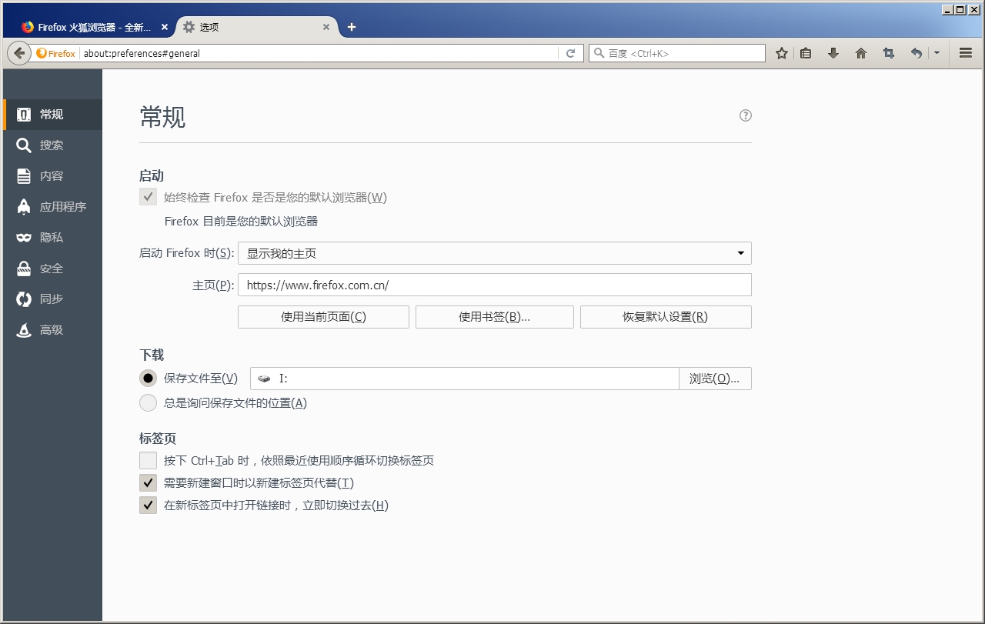Select the 保存文件至 radio button
985x624 pixels.
[148, 379]
